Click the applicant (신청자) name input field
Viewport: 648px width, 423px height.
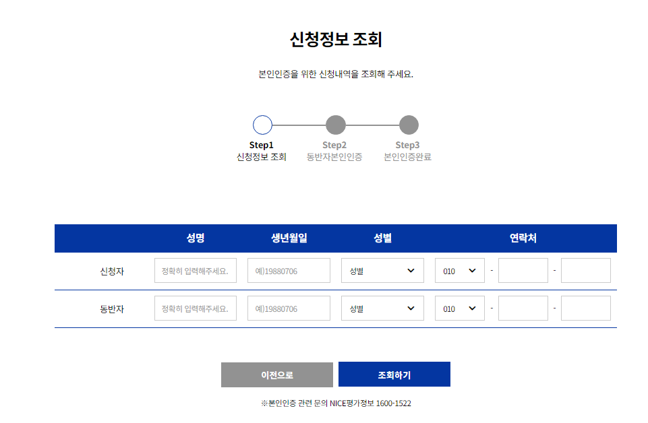point(196,271)
